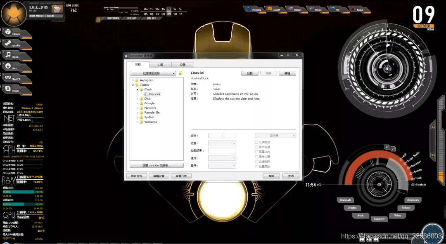
Task: Toggle the 允许拖动 (draggable) checkbox
Action: (x=256, y=142)
